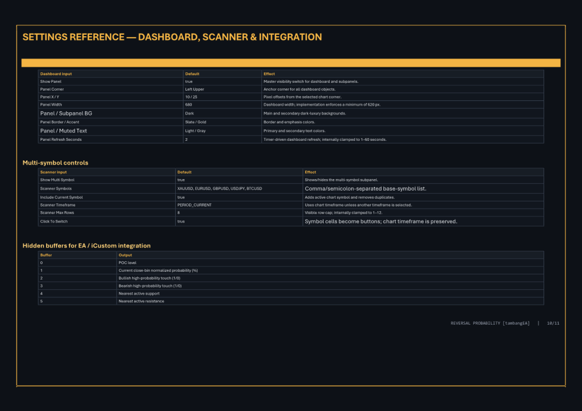Select the Panel Width default value 680
582x411 pixels.
point(189,105)
